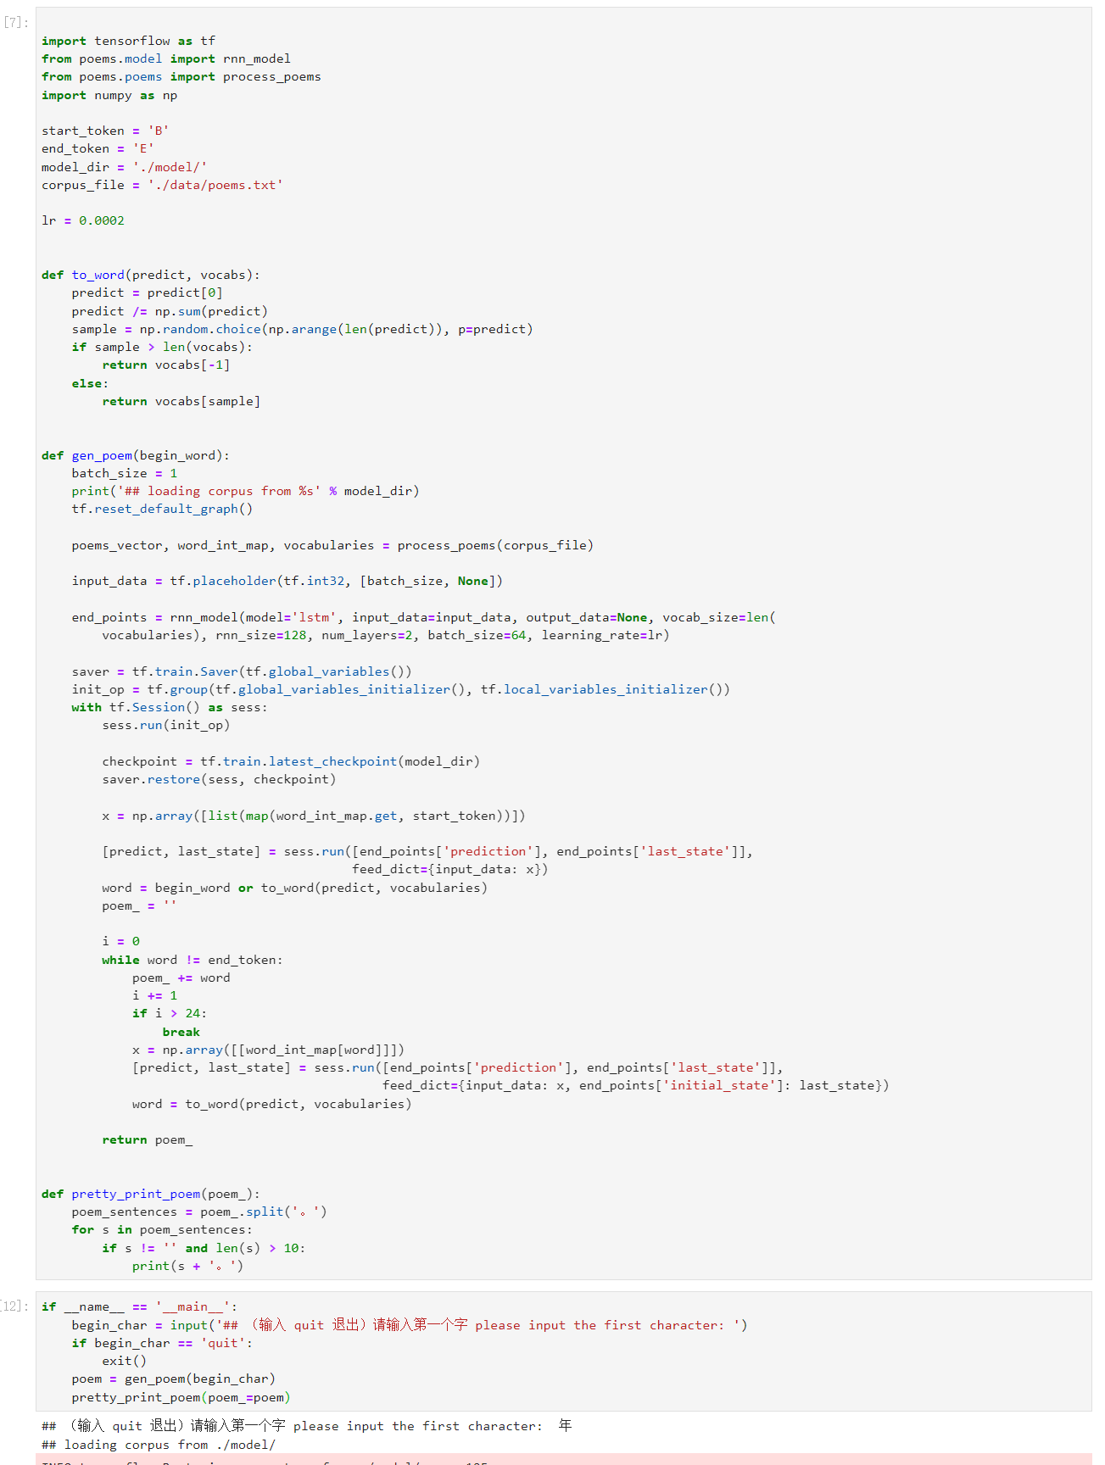1105x1465 pixels.
Task: Click the 'def pretty_print_poem' definition line
Action: point(150,1194)
